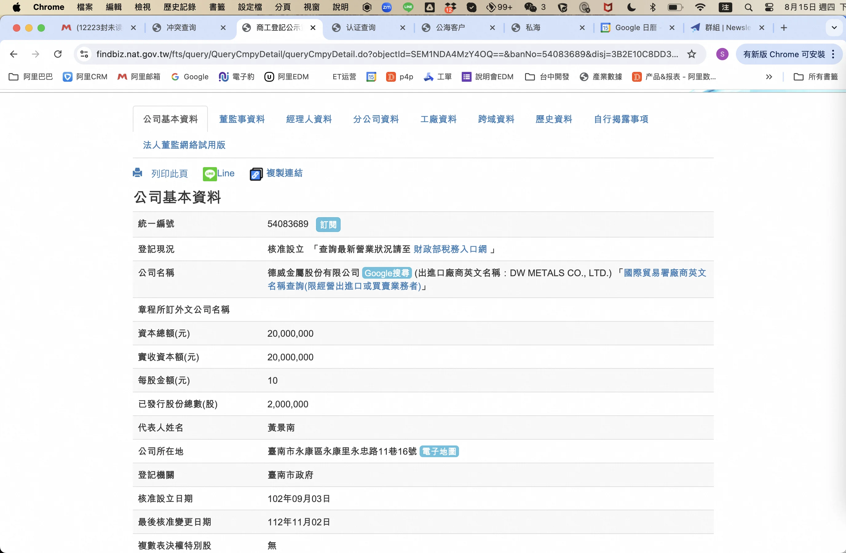Click the 複製連結 chain icon
This screenshot has width=846, height=553.
(x=256, y=174)
